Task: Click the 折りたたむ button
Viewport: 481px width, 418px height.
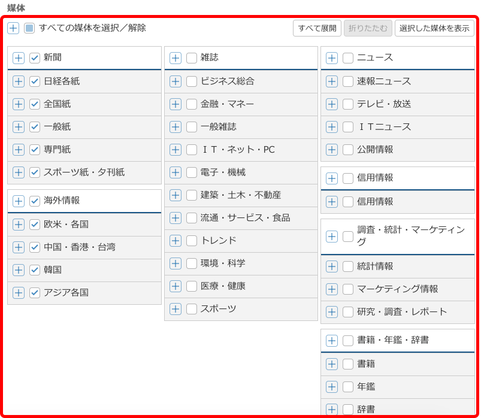Action: point(368,28)
